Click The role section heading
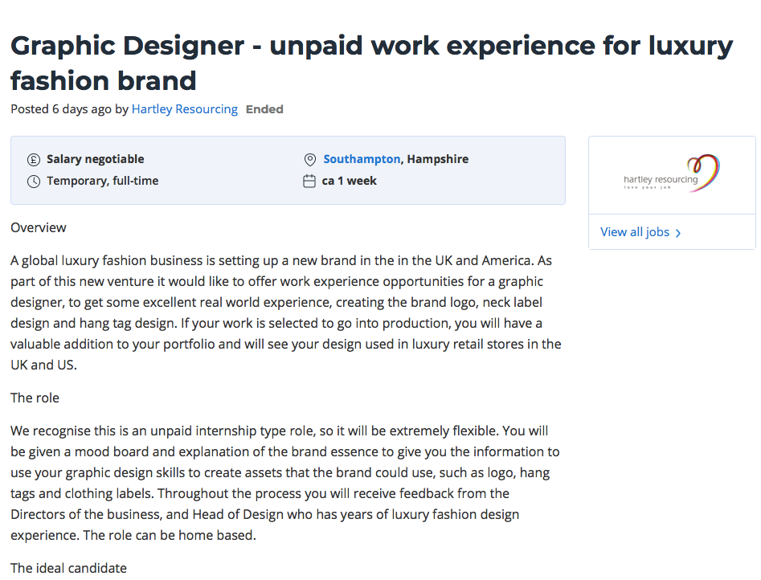The height and width of the screenshot is (580, 761). tap(35, 398)
